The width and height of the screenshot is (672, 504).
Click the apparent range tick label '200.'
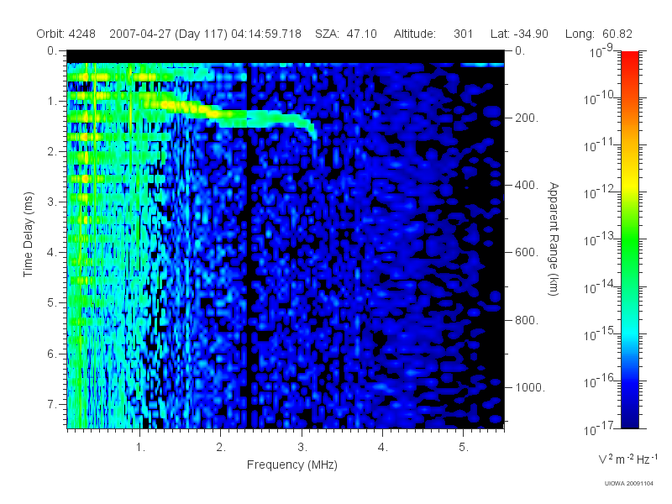[527, 118]
